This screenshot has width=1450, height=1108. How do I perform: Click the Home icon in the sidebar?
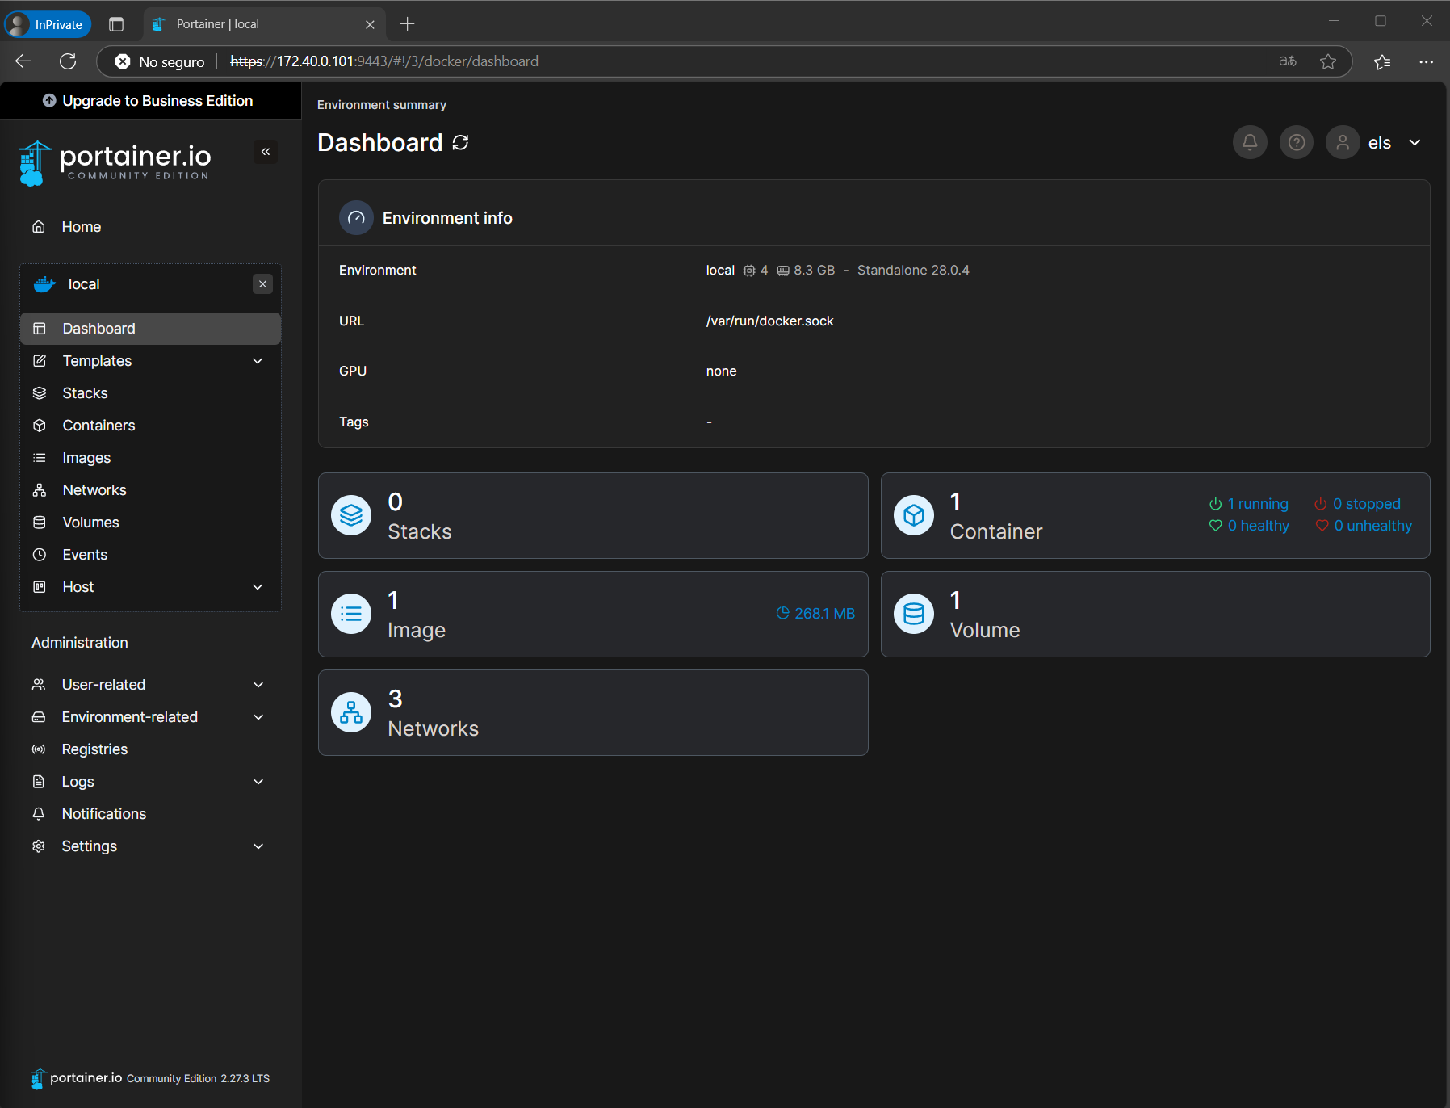(38, 227)
